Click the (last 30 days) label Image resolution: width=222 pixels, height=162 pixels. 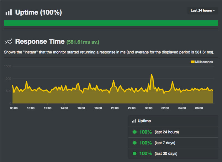pyautogui.click(x=166, y=153)
